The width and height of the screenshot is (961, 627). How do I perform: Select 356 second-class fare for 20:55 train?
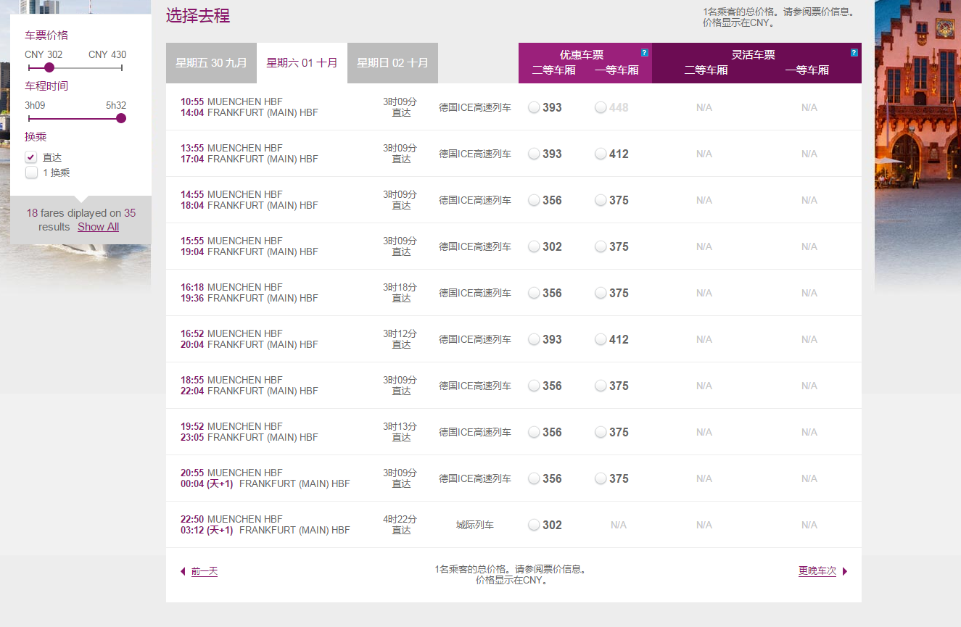[x=535, y=478]
